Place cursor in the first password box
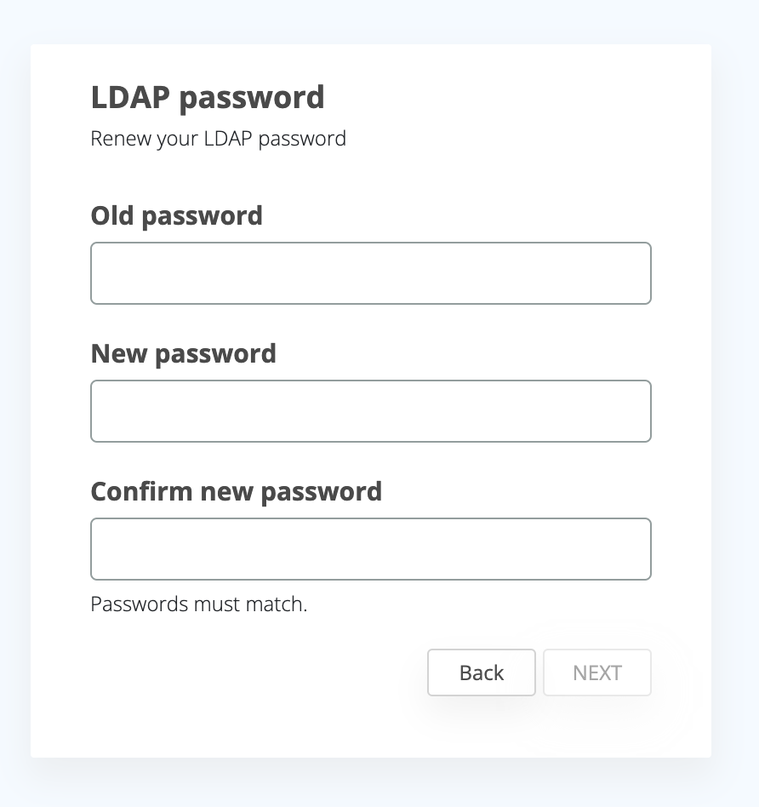Image resolution: width=759 pixels, height=807 pixels. click(x=370, y=273)
